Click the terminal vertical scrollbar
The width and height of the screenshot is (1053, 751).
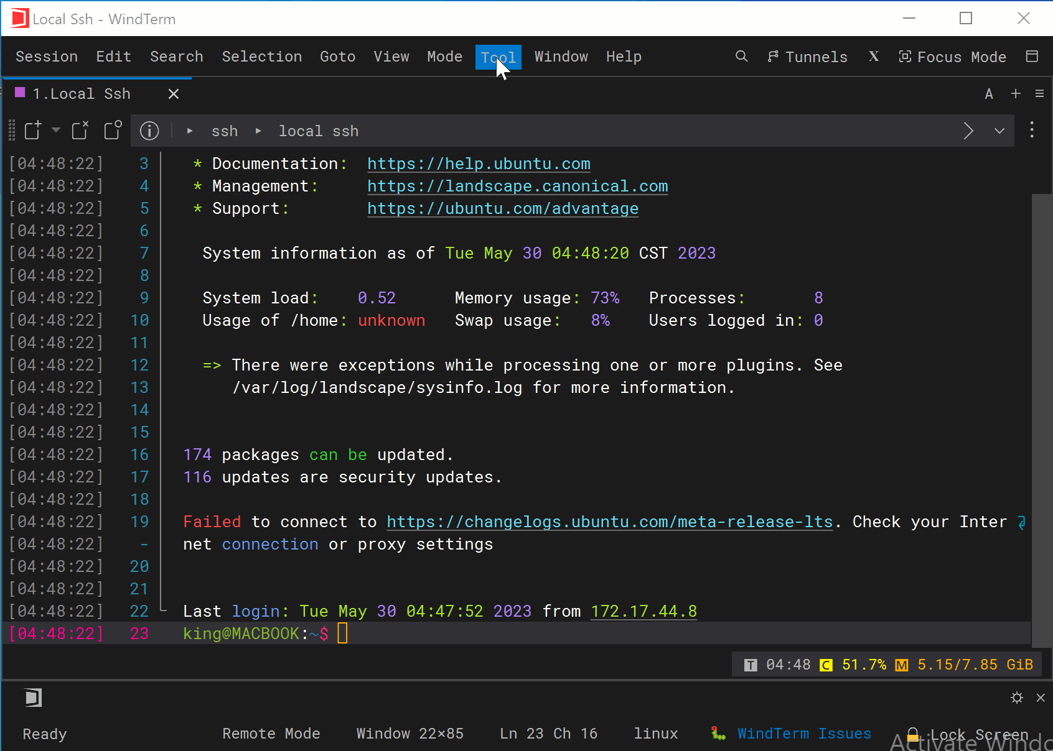coord(1041,420)
